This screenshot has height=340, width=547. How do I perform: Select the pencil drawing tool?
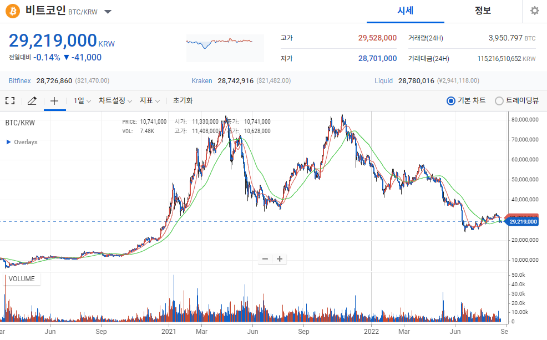pyautogui.click(x=32, y=101)
